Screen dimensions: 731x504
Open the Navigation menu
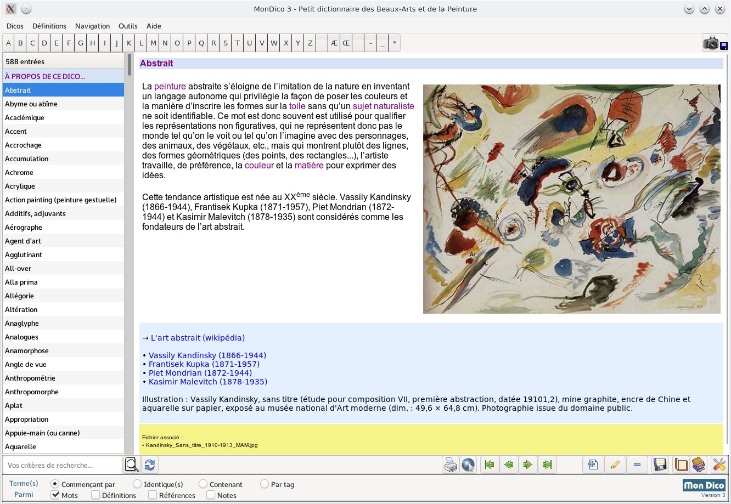click(x=92, y=26)
